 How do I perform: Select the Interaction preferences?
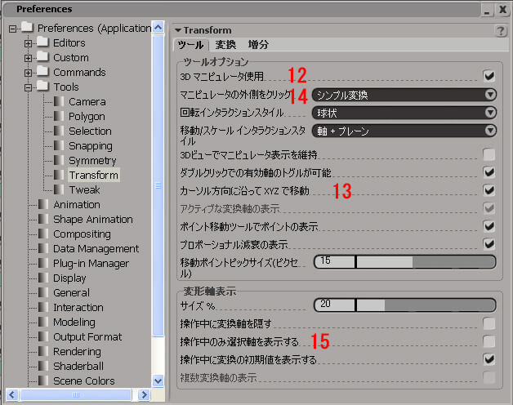tap(78, 308)
